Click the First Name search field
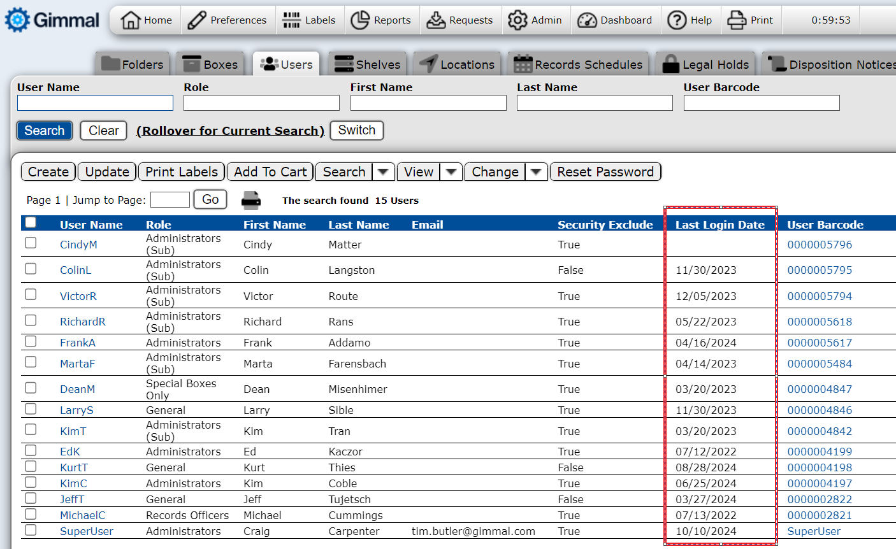The width and height of the screenshot is (896, 549). pyautogui.click(x=428, y=103)
